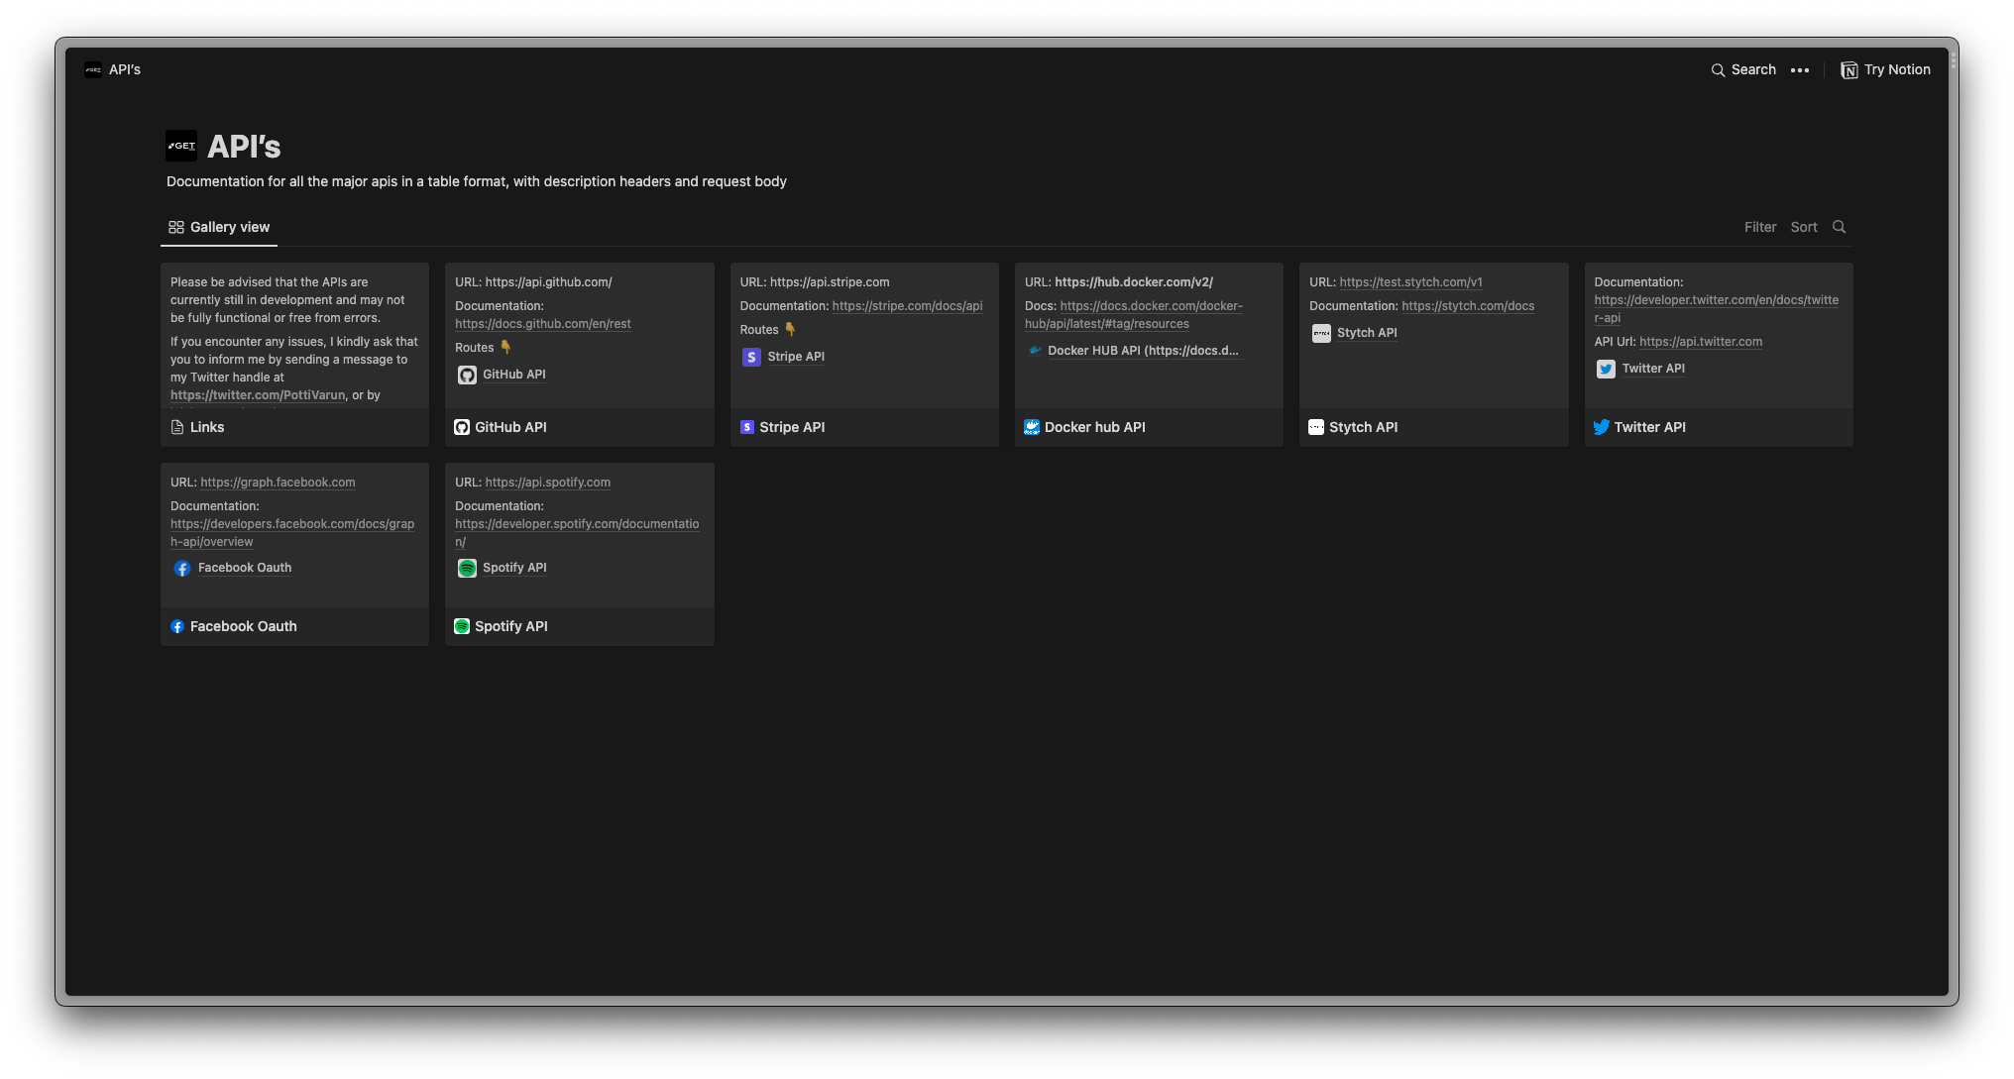Open the Spotify API page link in card preview

point(514,568)
